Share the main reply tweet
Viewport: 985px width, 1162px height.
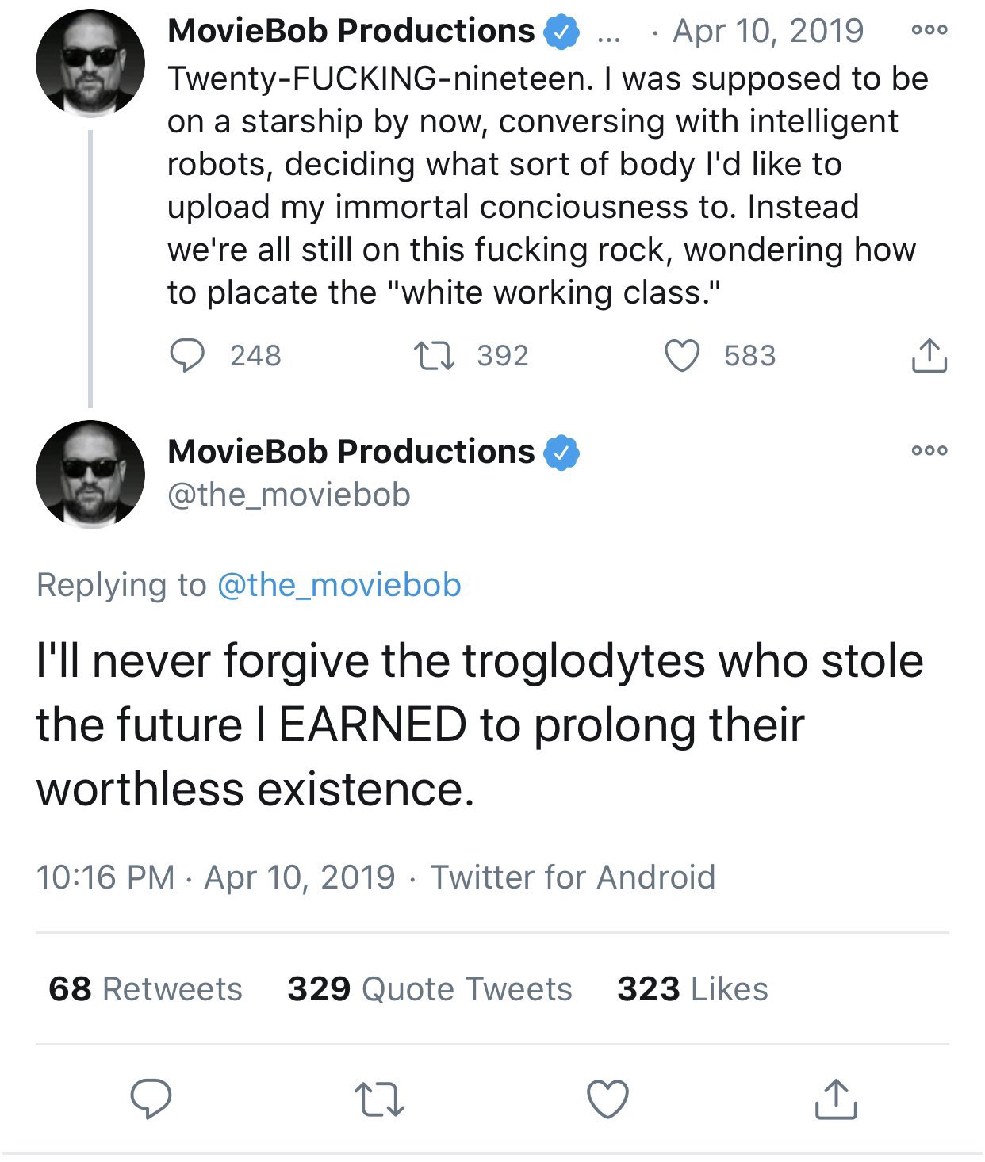point(836,1099)
